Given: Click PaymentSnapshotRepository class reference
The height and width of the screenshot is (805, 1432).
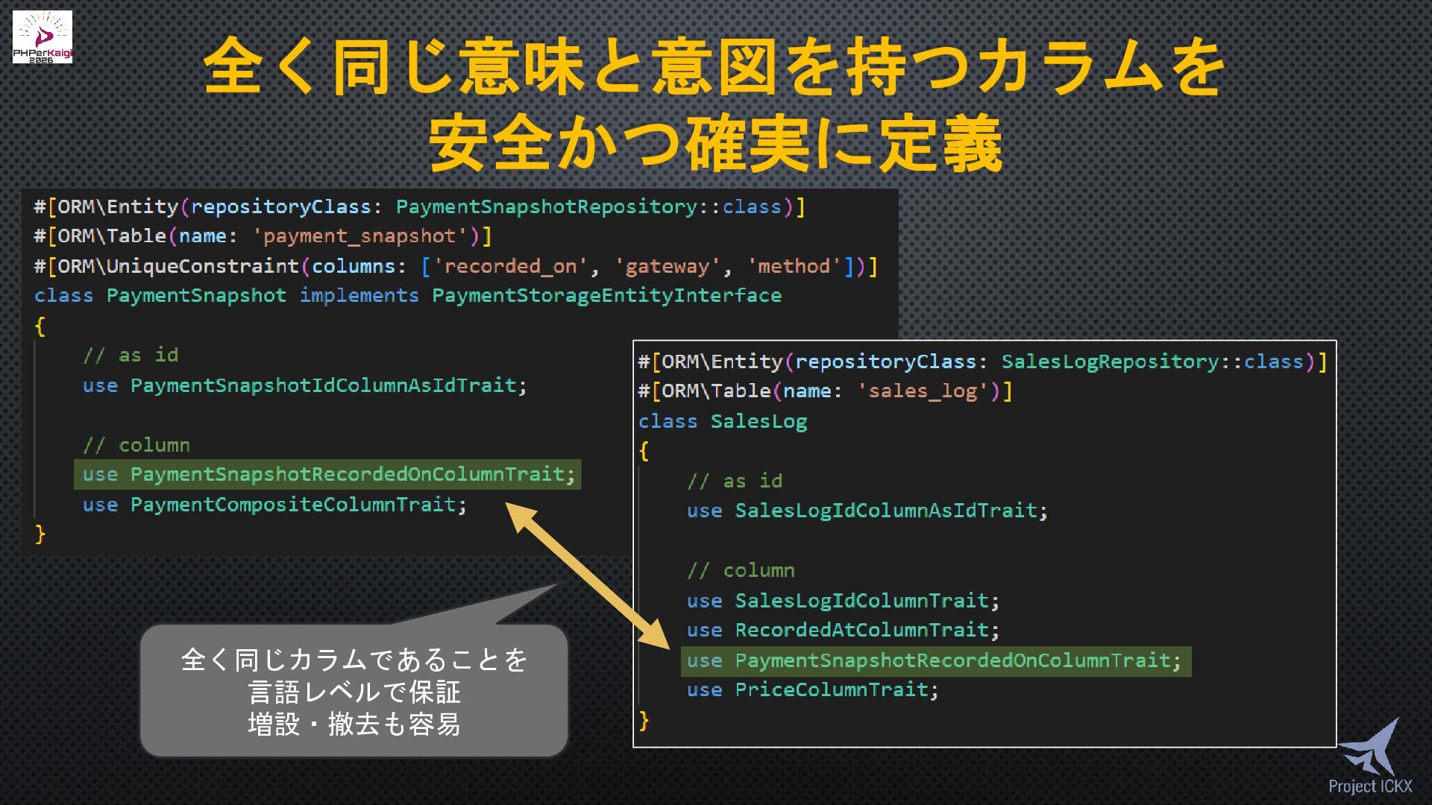Looking at the screenshot, I should 547,206.
